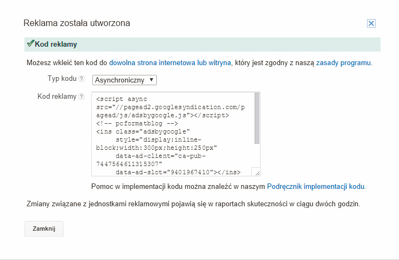Image resolution: width=399 pixels, height=260 pixels.
Task: Expand the Asynchroniczny code type dropdown
Action: pyautogui.click(x=124, y=80)
